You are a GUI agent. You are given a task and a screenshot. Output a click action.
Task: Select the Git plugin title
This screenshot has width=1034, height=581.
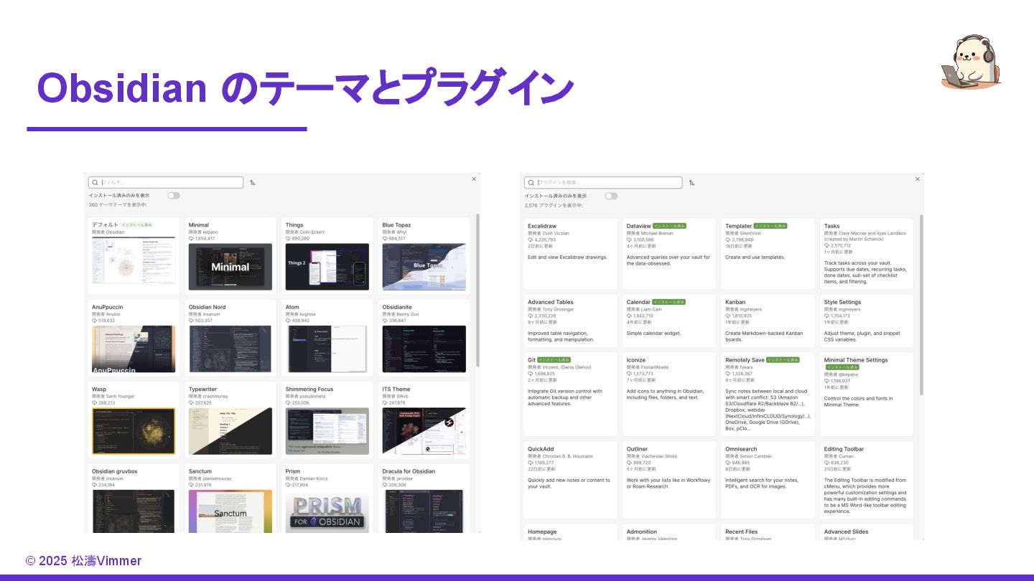click(531, 360)
